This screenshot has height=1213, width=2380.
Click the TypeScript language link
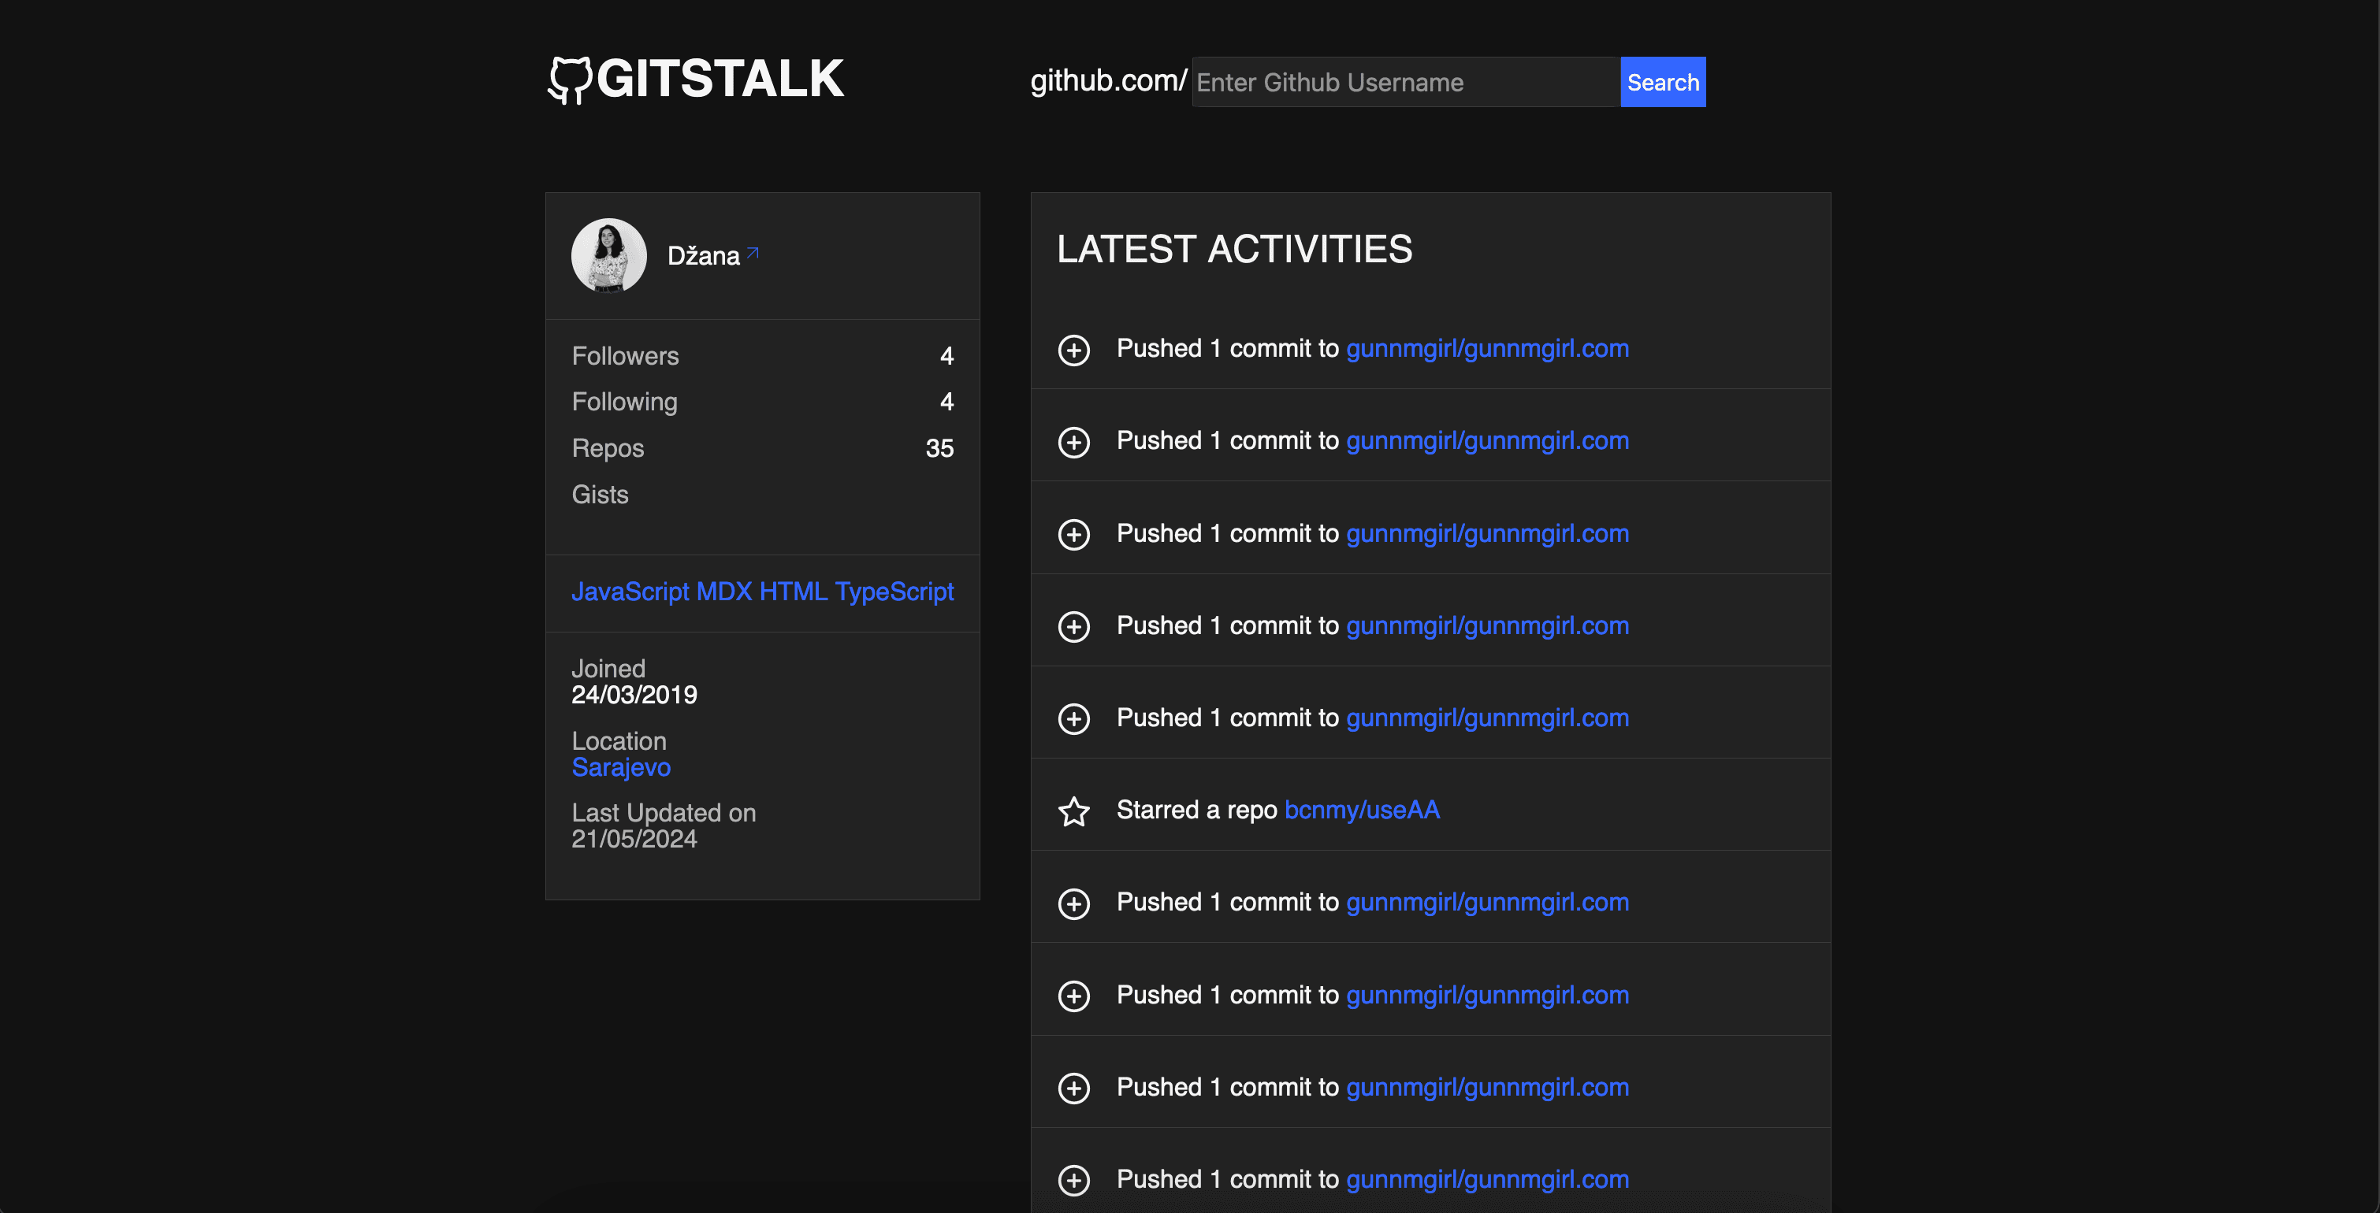(x=894, y=592)
